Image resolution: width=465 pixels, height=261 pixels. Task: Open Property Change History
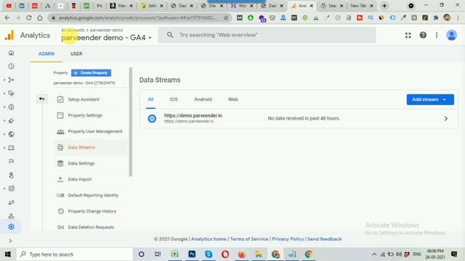91,211
